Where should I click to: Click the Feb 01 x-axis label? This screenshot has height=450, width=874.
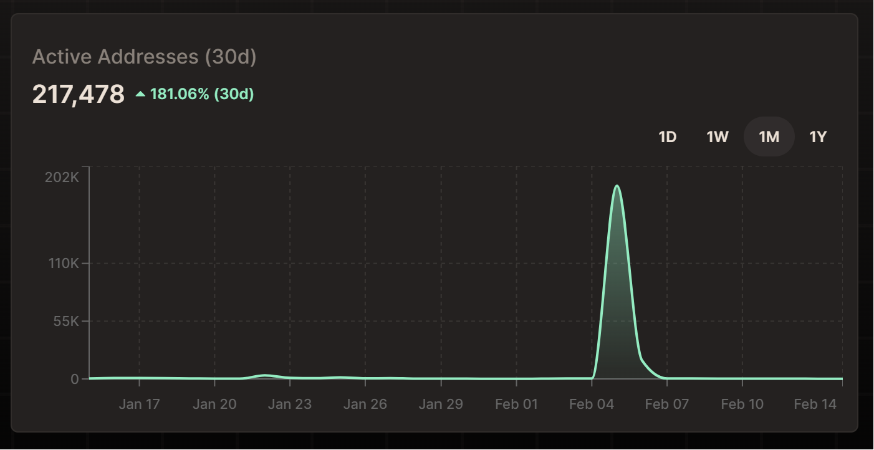click(516, 404)
